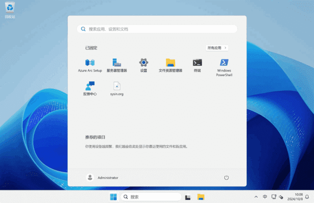Open Azure Arc Setup app
314x203 pixels.
click(x=90, y=63)
